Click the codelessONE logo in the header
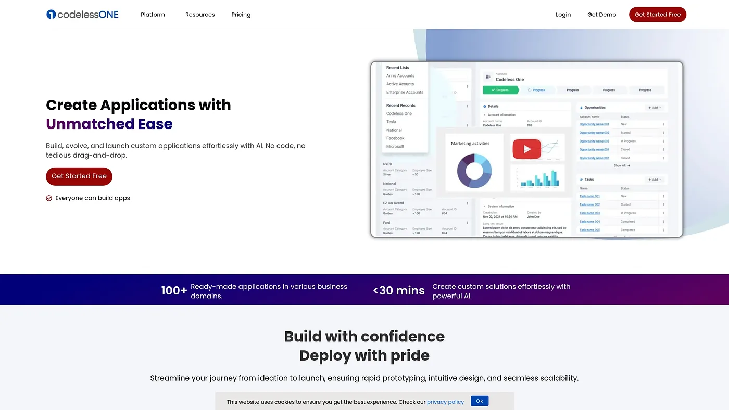Image resolution: width=729 pixels, height=410 pixels. pos(82,15)
